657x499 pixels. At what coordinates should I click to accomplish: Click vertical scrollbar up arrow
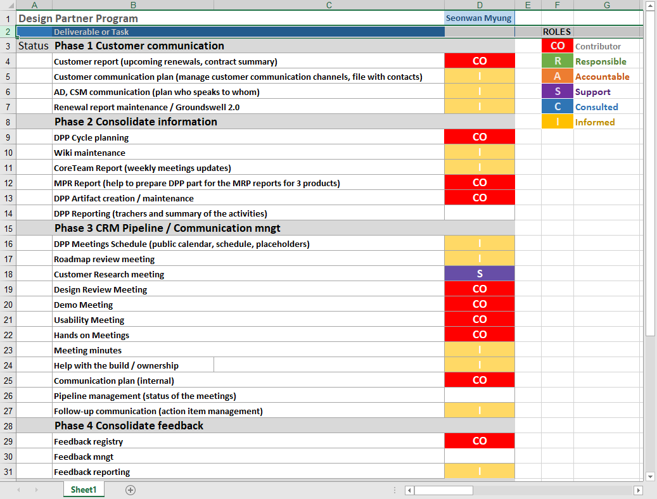tap(650, 6)
